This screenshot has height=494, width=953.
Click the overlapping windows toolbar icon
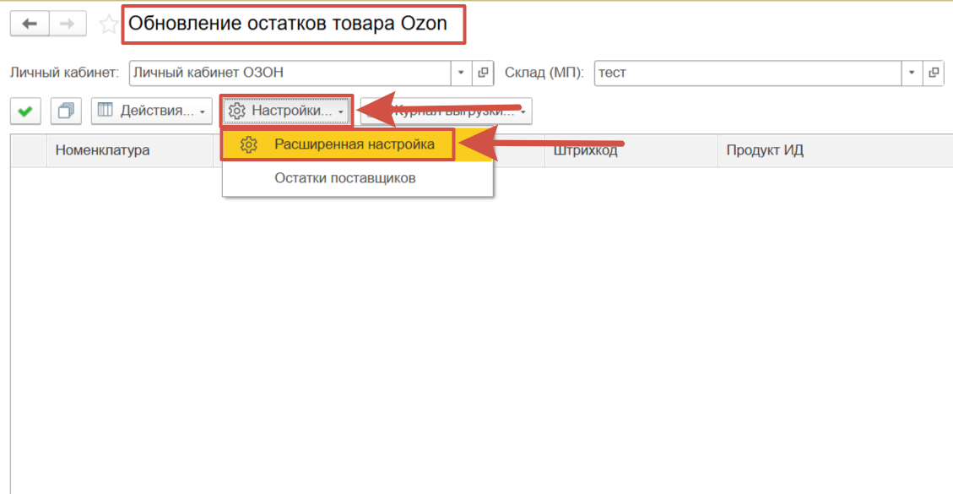66,111
